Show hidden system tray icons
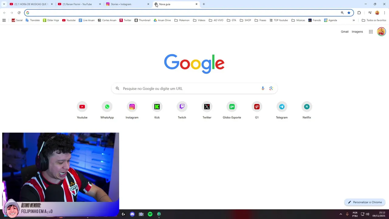 pyautogui.click(x=341, y=214)
